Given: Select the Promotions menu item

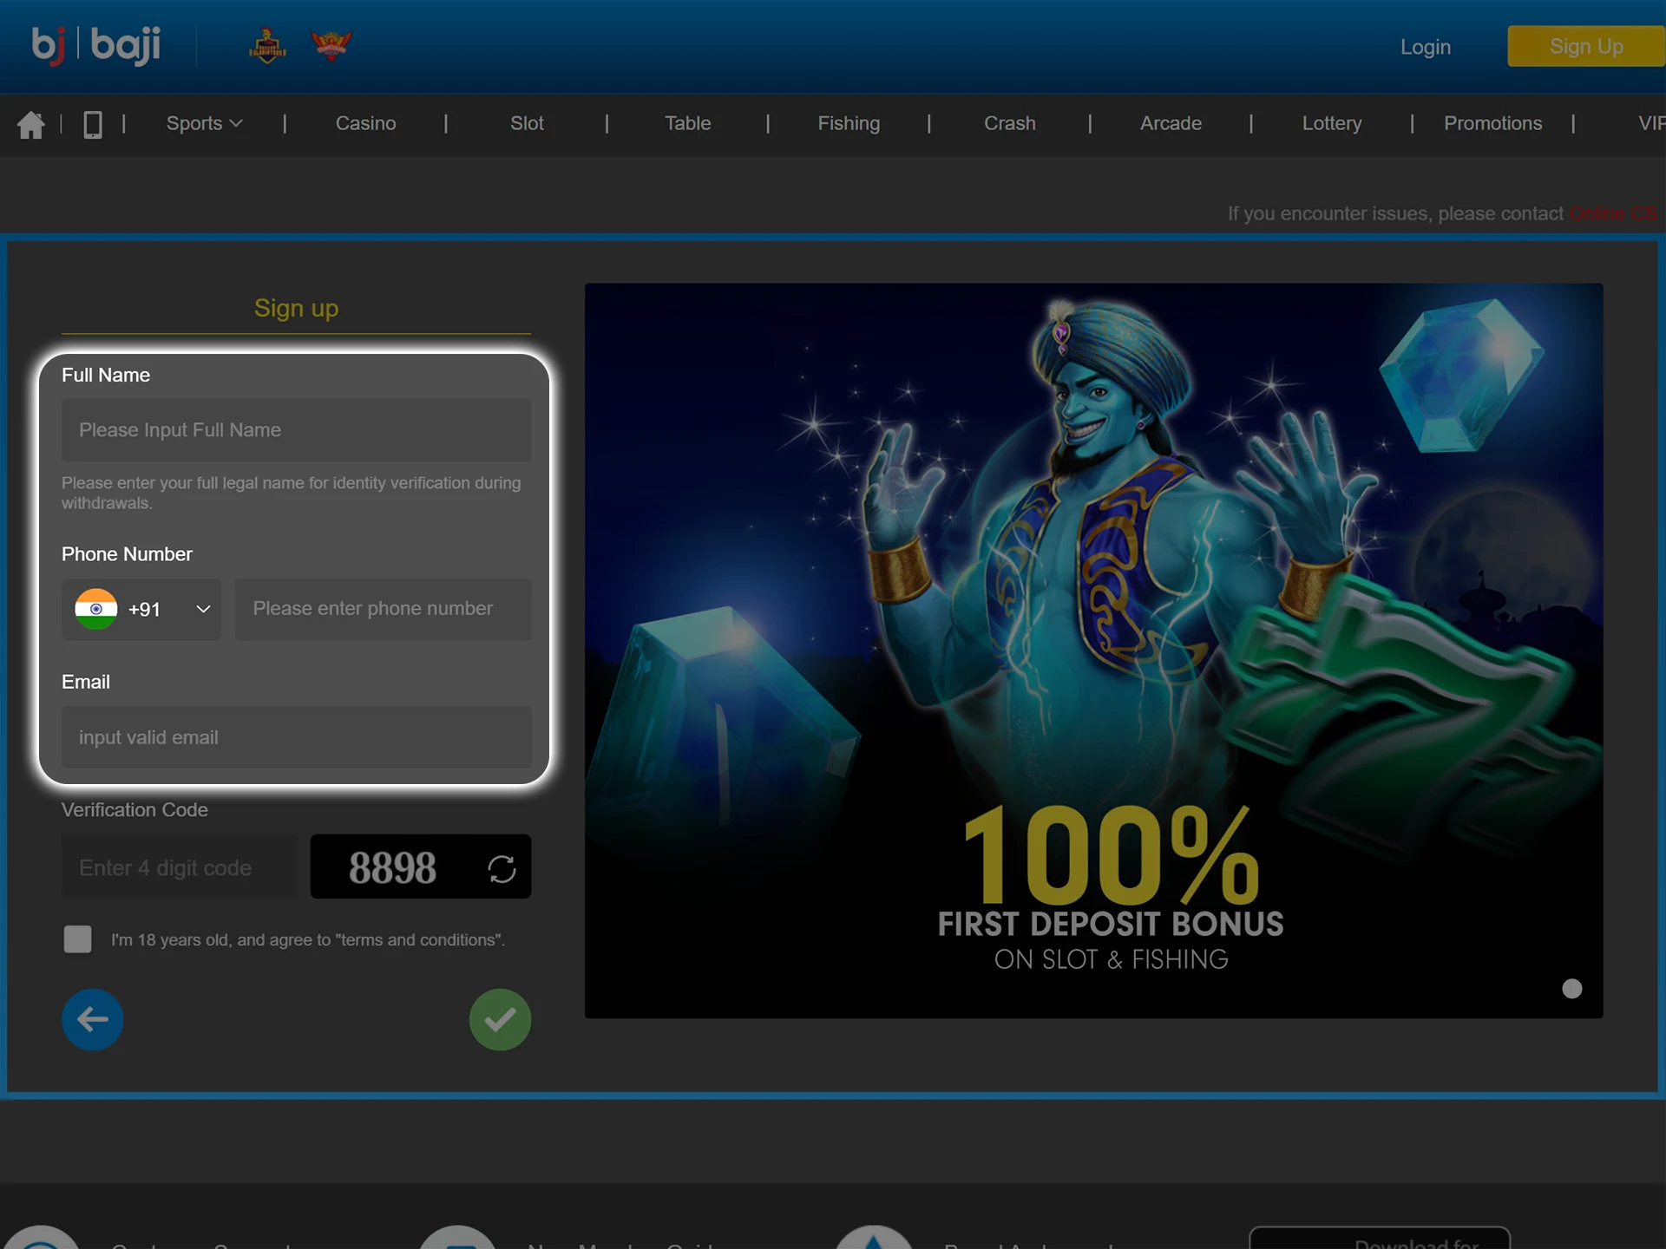Looking at the screenshot, I should coord(1492,123).
